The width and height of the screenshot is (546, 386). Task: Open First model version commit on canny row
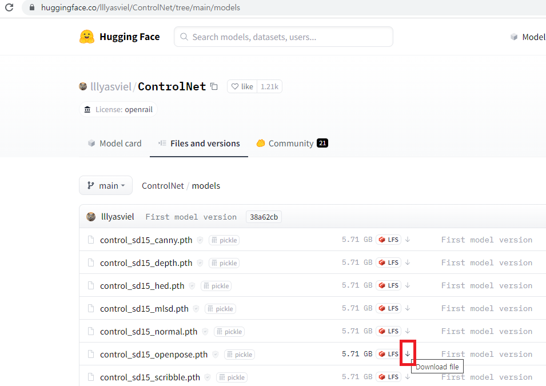(487, 240)
